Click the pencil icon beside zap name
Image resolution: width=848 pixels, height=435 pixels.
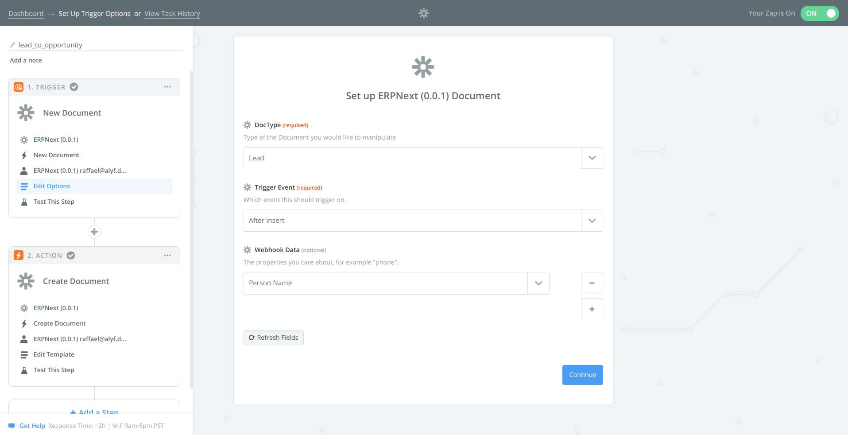12,45
